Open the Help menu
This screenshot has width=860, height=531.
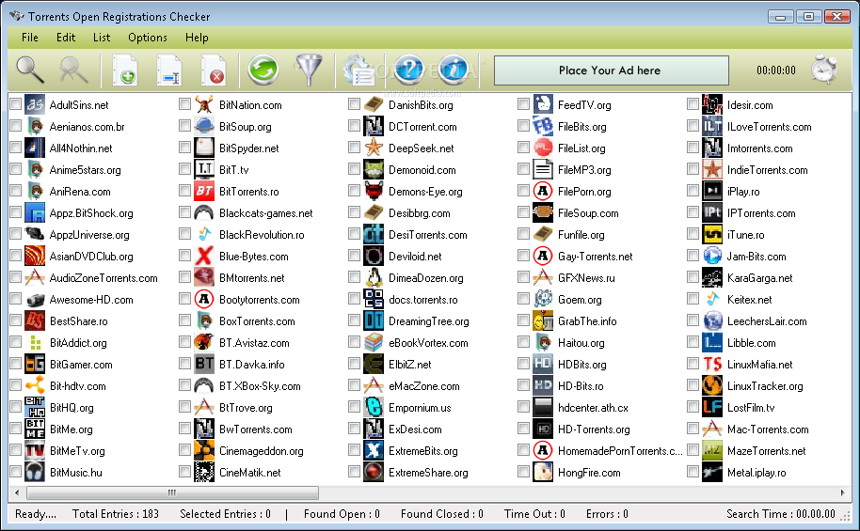(x=197, y=38)
